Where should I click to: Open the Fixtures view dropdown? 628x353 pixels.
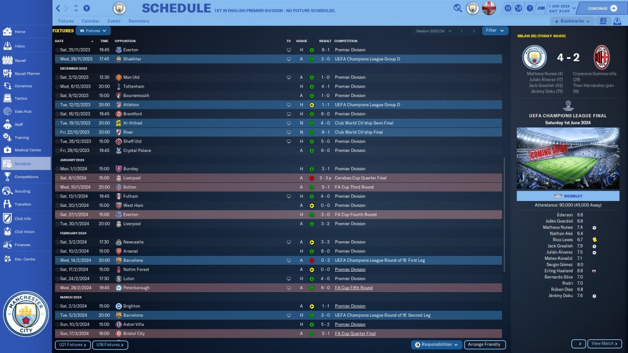click(x=93, y=31)
